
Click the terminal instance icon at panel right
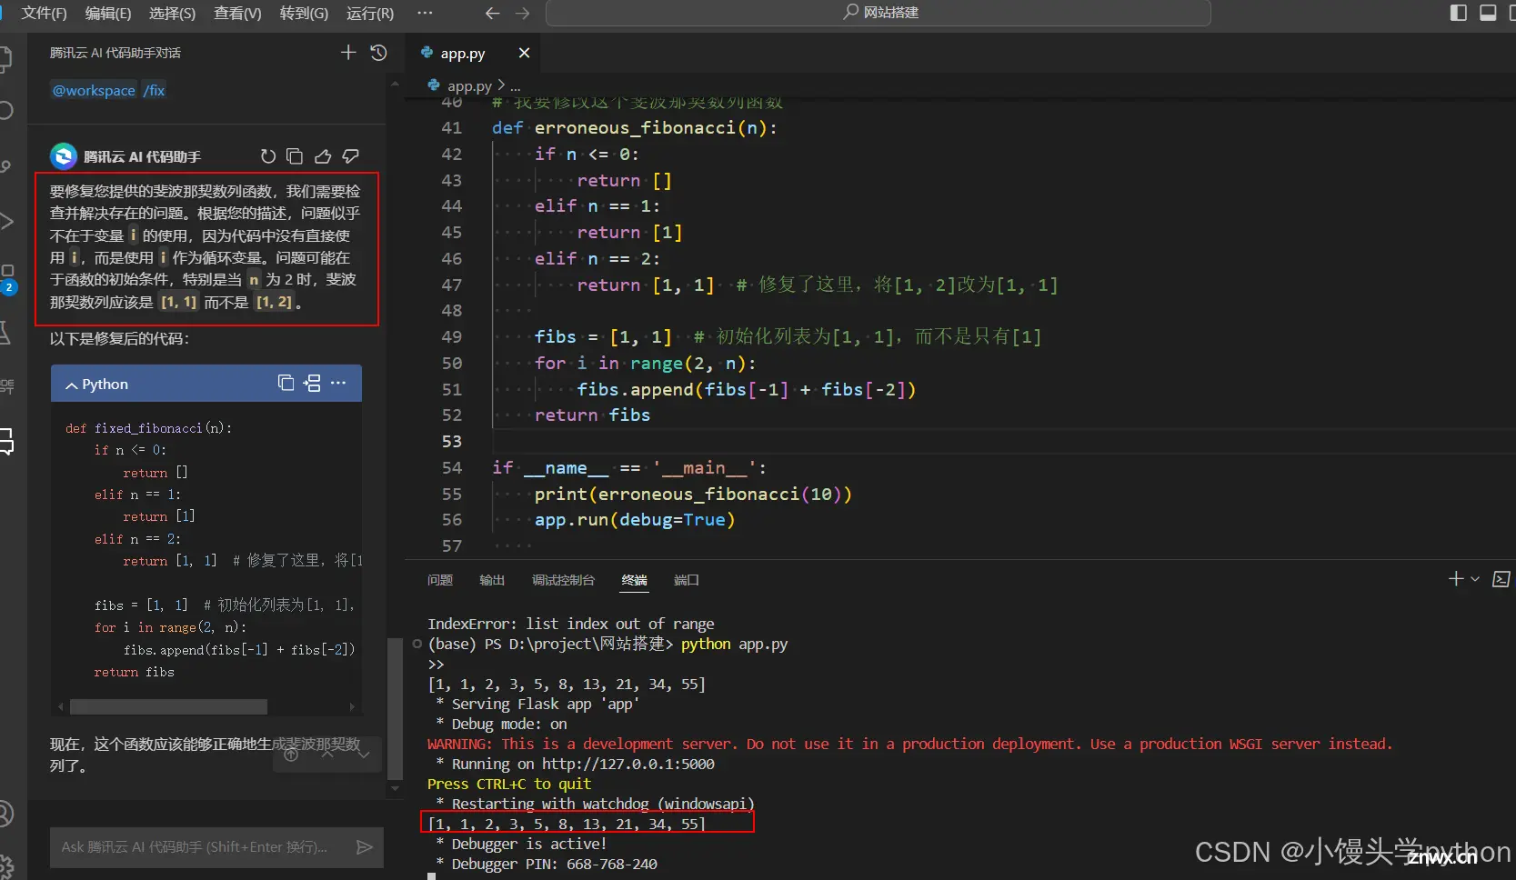tap(1501, 579)
